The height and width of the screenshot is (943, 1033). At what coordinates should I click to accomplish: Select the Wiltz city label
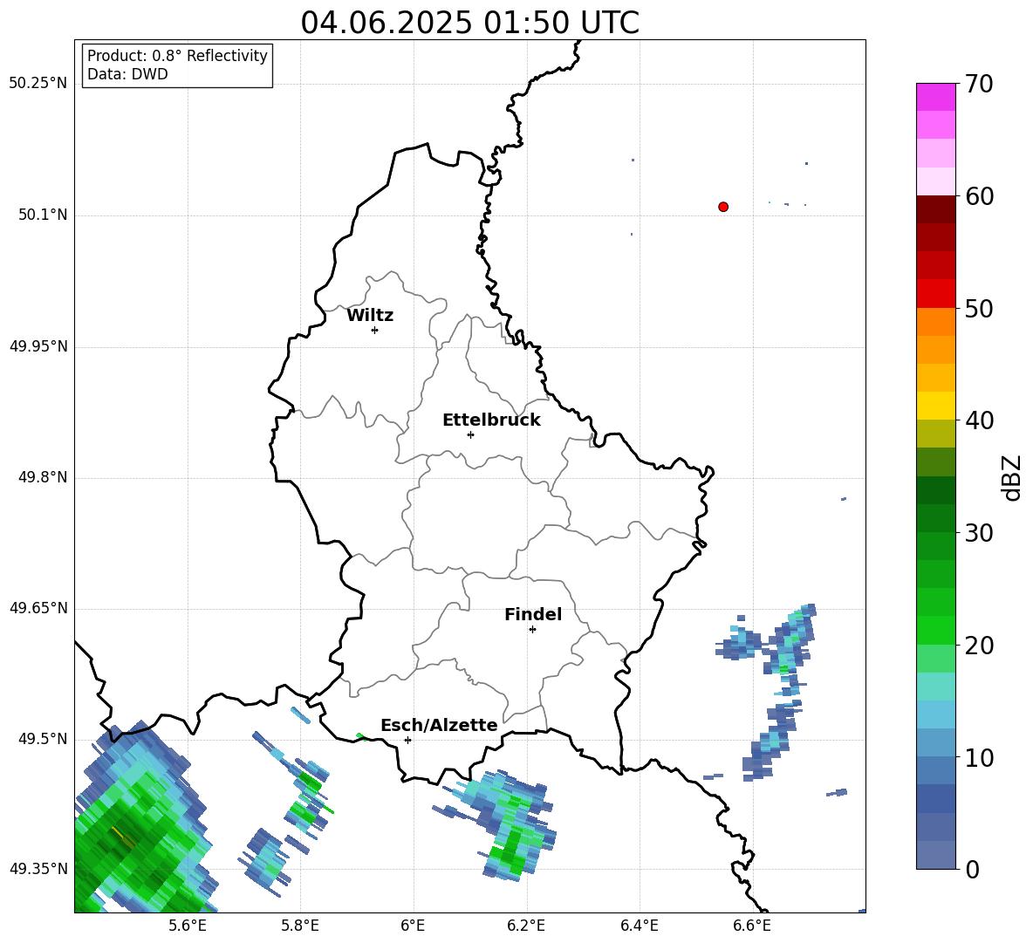tap(370, 316)
